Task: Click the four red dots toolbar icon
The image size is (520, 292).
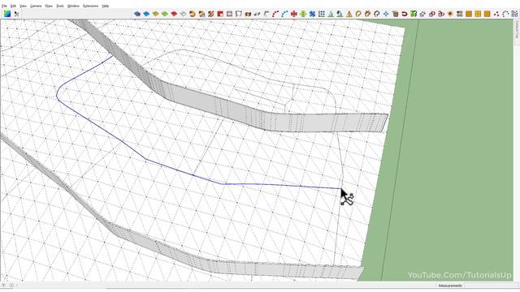Action: coord(496,14)
